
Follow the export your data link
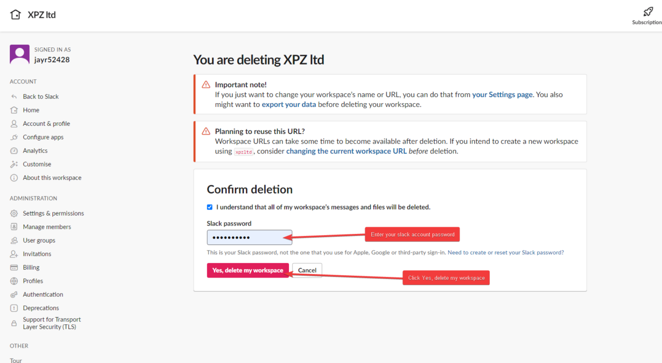tap(289, 104)
